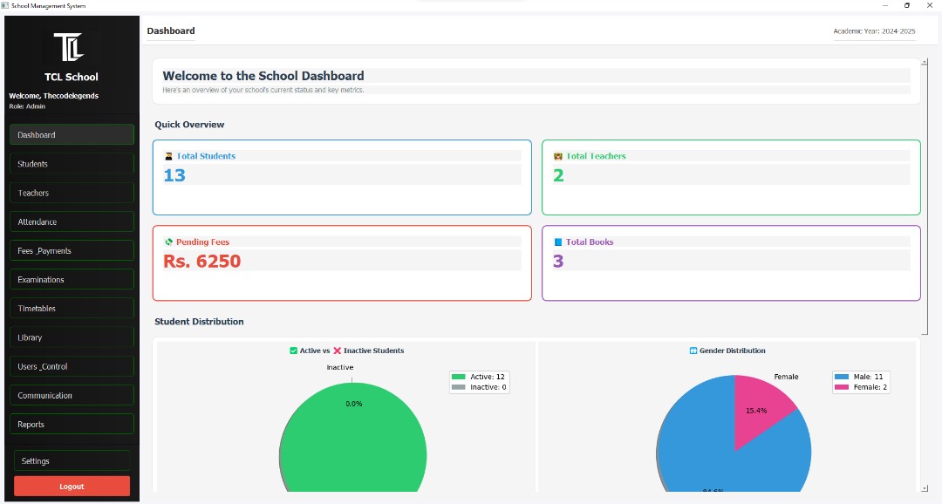Click the pink Female legend swatch
The height and width of the screenshot is (504, 942).
(842, 387)
